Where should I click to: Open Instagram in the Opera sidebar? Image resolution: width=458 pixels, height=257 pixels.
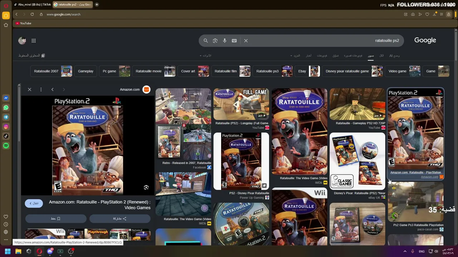pos(6,127)
